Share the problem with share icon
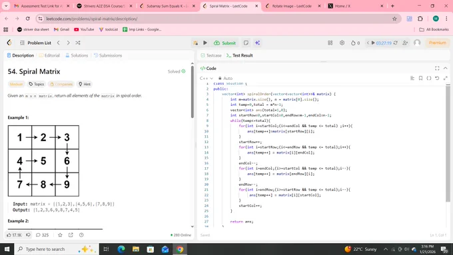This screenshot has height=255, width=453. tap(71, 235)
